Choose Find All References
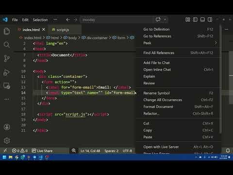Image resolution: width=233 pixels, height=175 pixels. click(x=178, y=52)
